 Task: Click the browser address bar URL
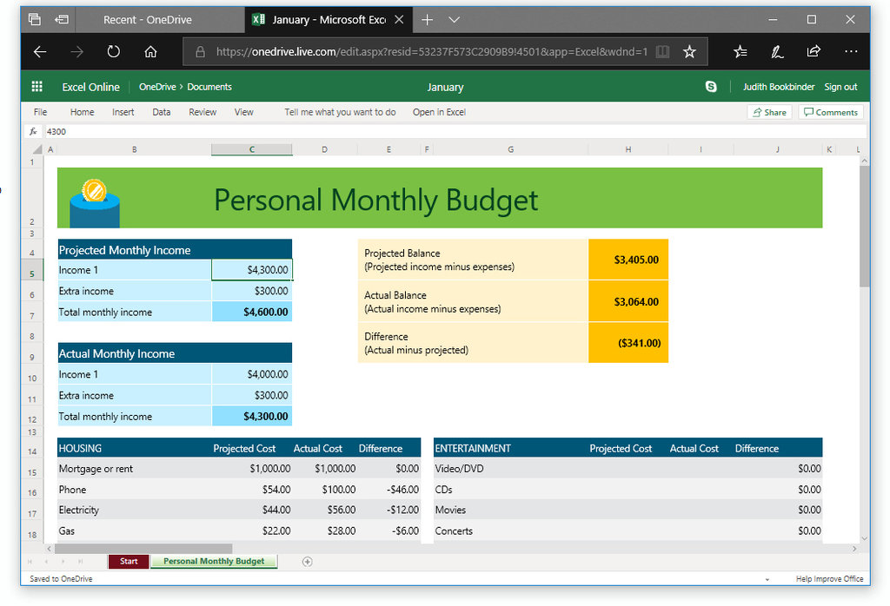click(x=431, y=51)
